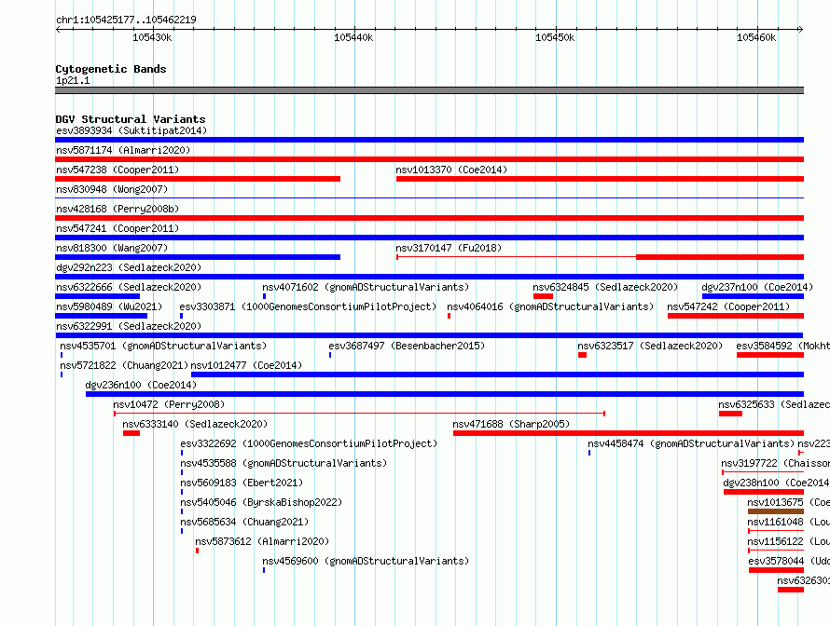Click nsv5873612 (Almarri2020) label

click(x=262, y=541)
